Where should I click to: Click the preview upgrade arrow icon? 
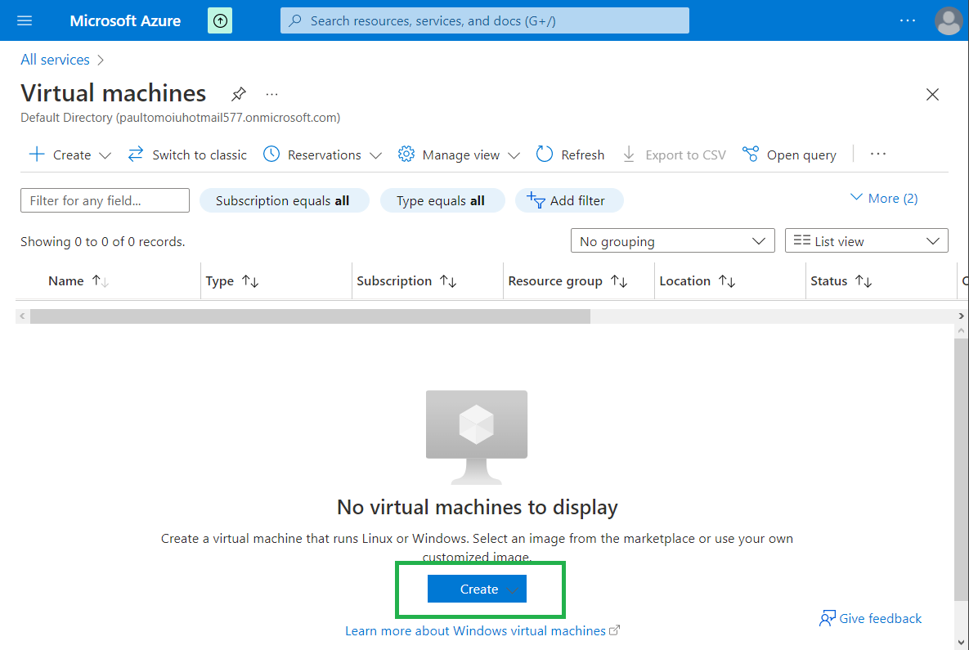click(x=220, y=20)
